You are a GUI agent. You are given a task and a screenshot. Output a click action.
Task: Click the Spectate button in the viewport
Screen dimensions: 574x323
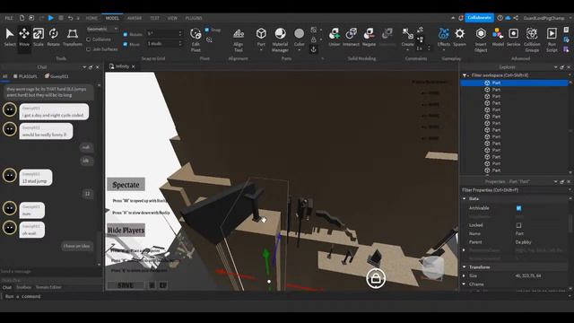point(126,185)
